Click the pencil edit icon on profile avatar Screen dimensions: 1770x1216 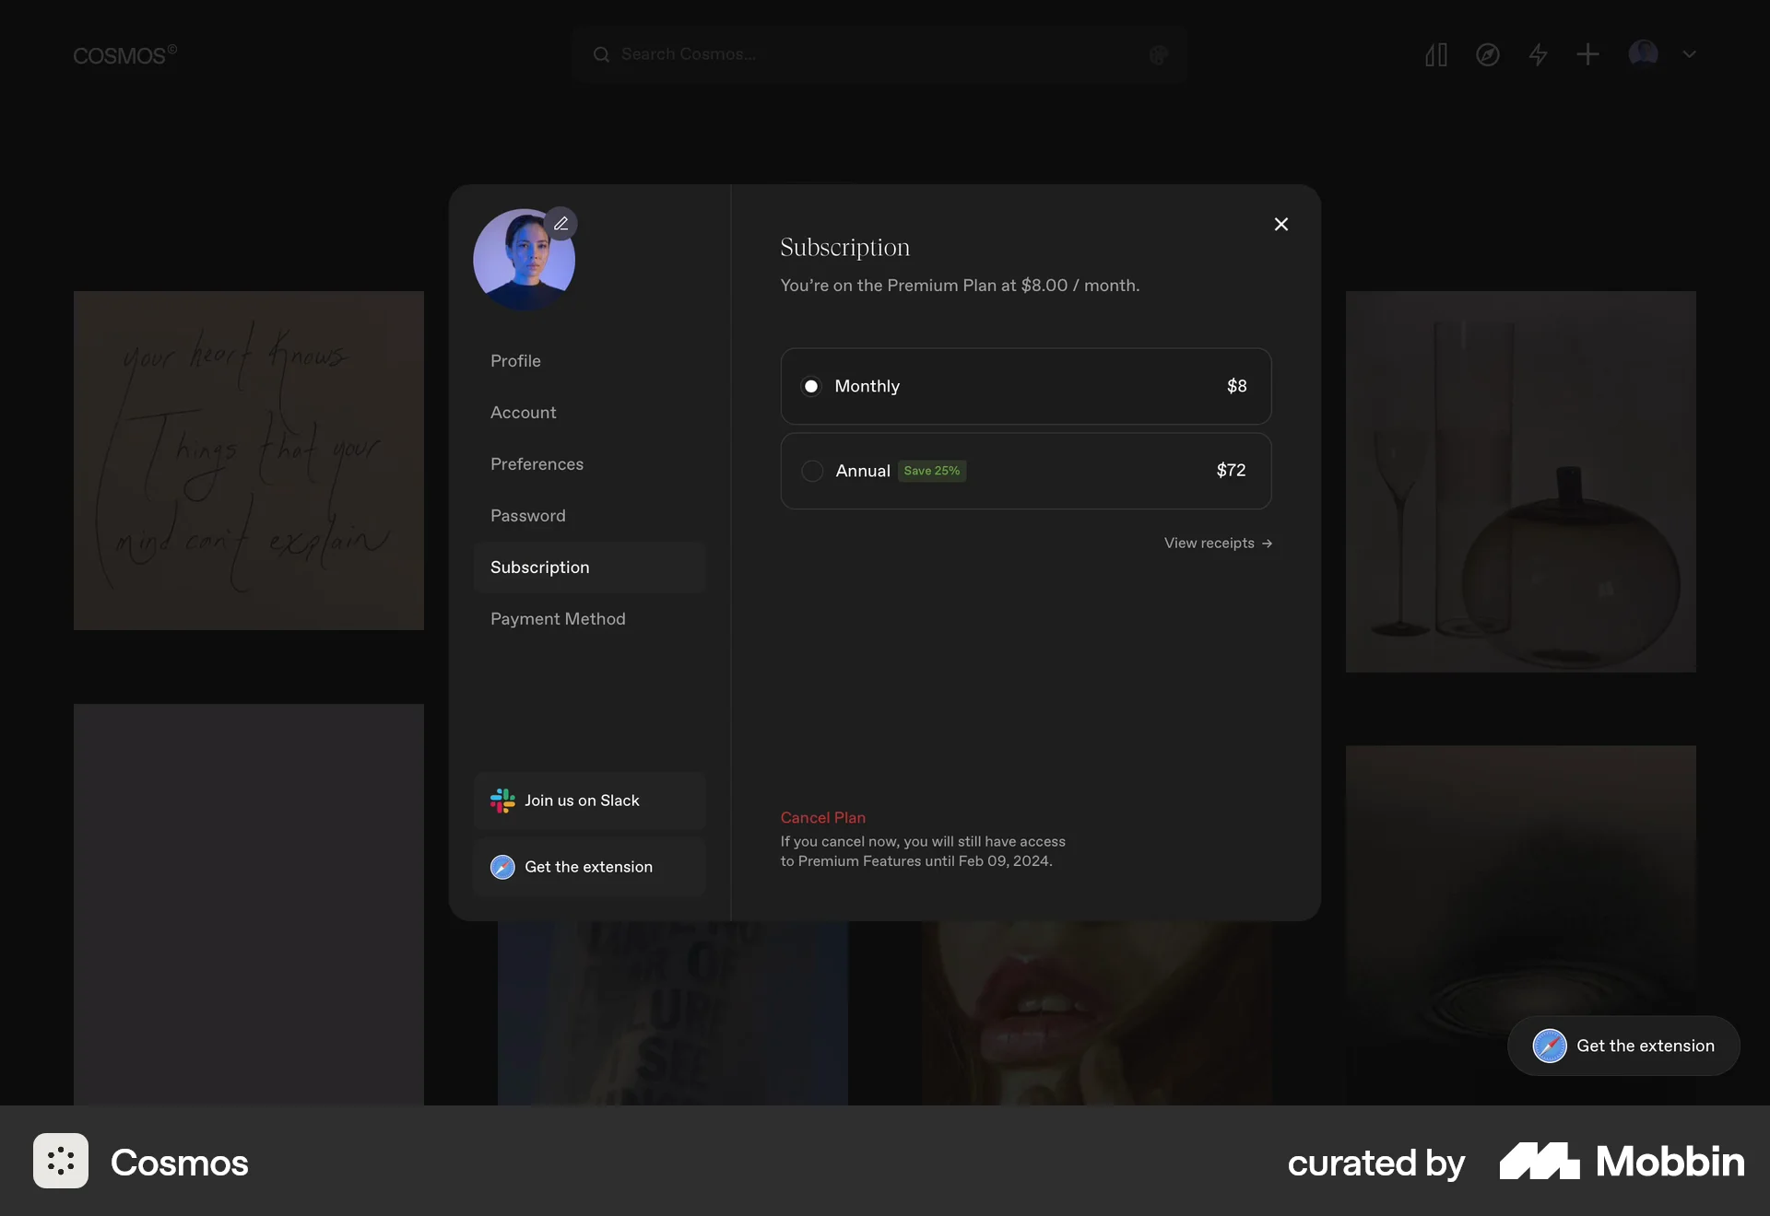pyautogui.click(x=561, y=223)
